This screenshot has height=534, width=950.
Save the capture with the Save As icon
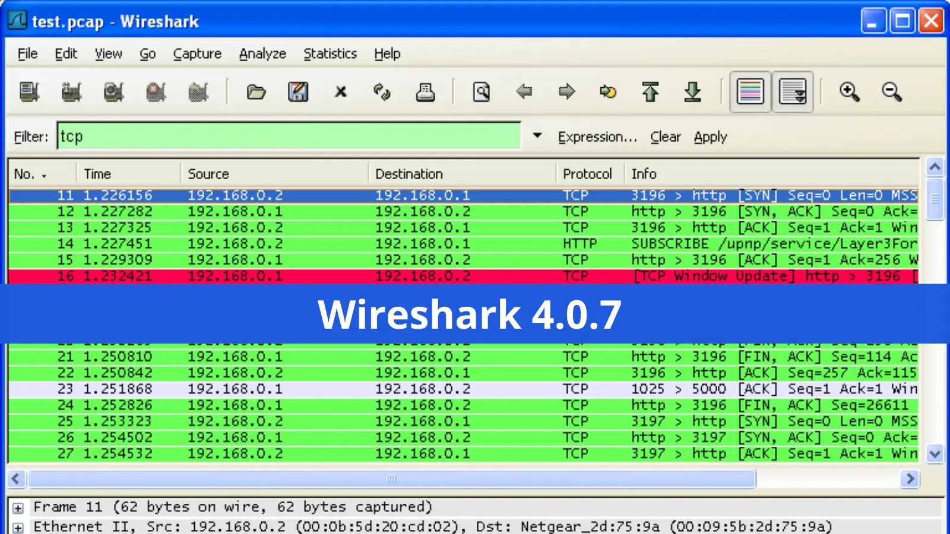pos(299,92)
